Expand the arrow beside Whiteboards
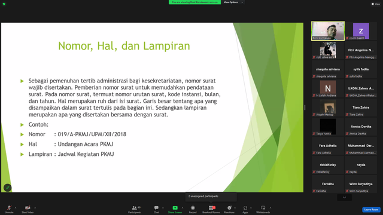This screenshot has height=215, width=383. [270, 208]
